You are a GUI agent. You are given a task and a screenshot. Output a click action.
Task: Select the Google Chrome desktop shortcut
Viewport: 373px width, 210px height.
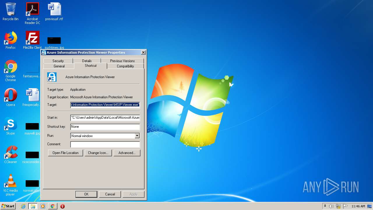10,71
